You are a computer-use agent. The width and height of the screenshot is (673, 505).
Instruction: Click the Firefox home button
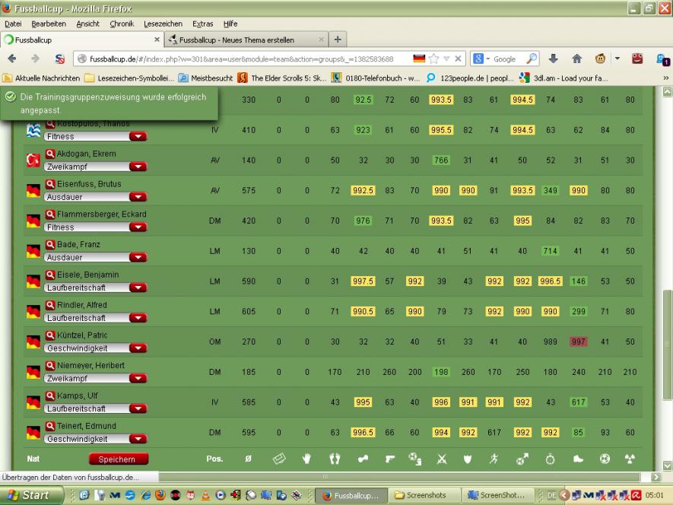pos(577,59)
